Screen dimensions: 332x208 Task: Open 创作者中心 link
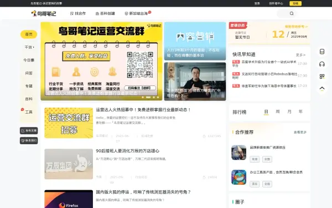point(276,3)
